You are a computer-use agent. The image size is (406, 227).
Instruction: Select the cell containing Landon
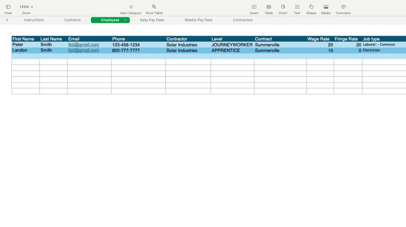[26, 50]
